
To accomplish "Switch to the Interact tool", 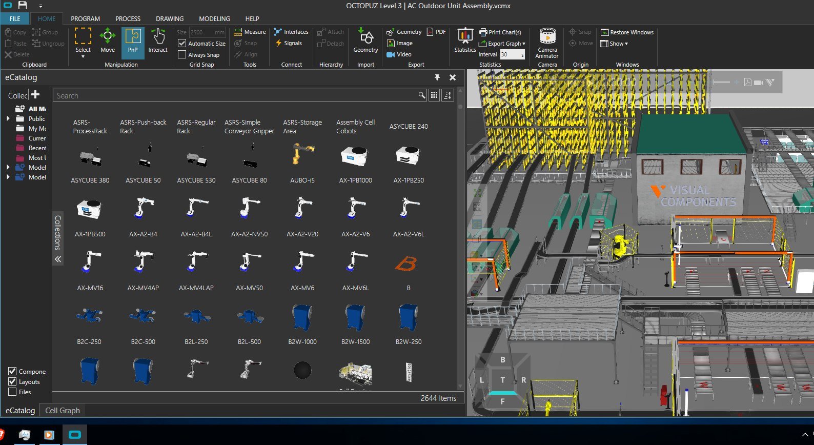I will 158,40.
